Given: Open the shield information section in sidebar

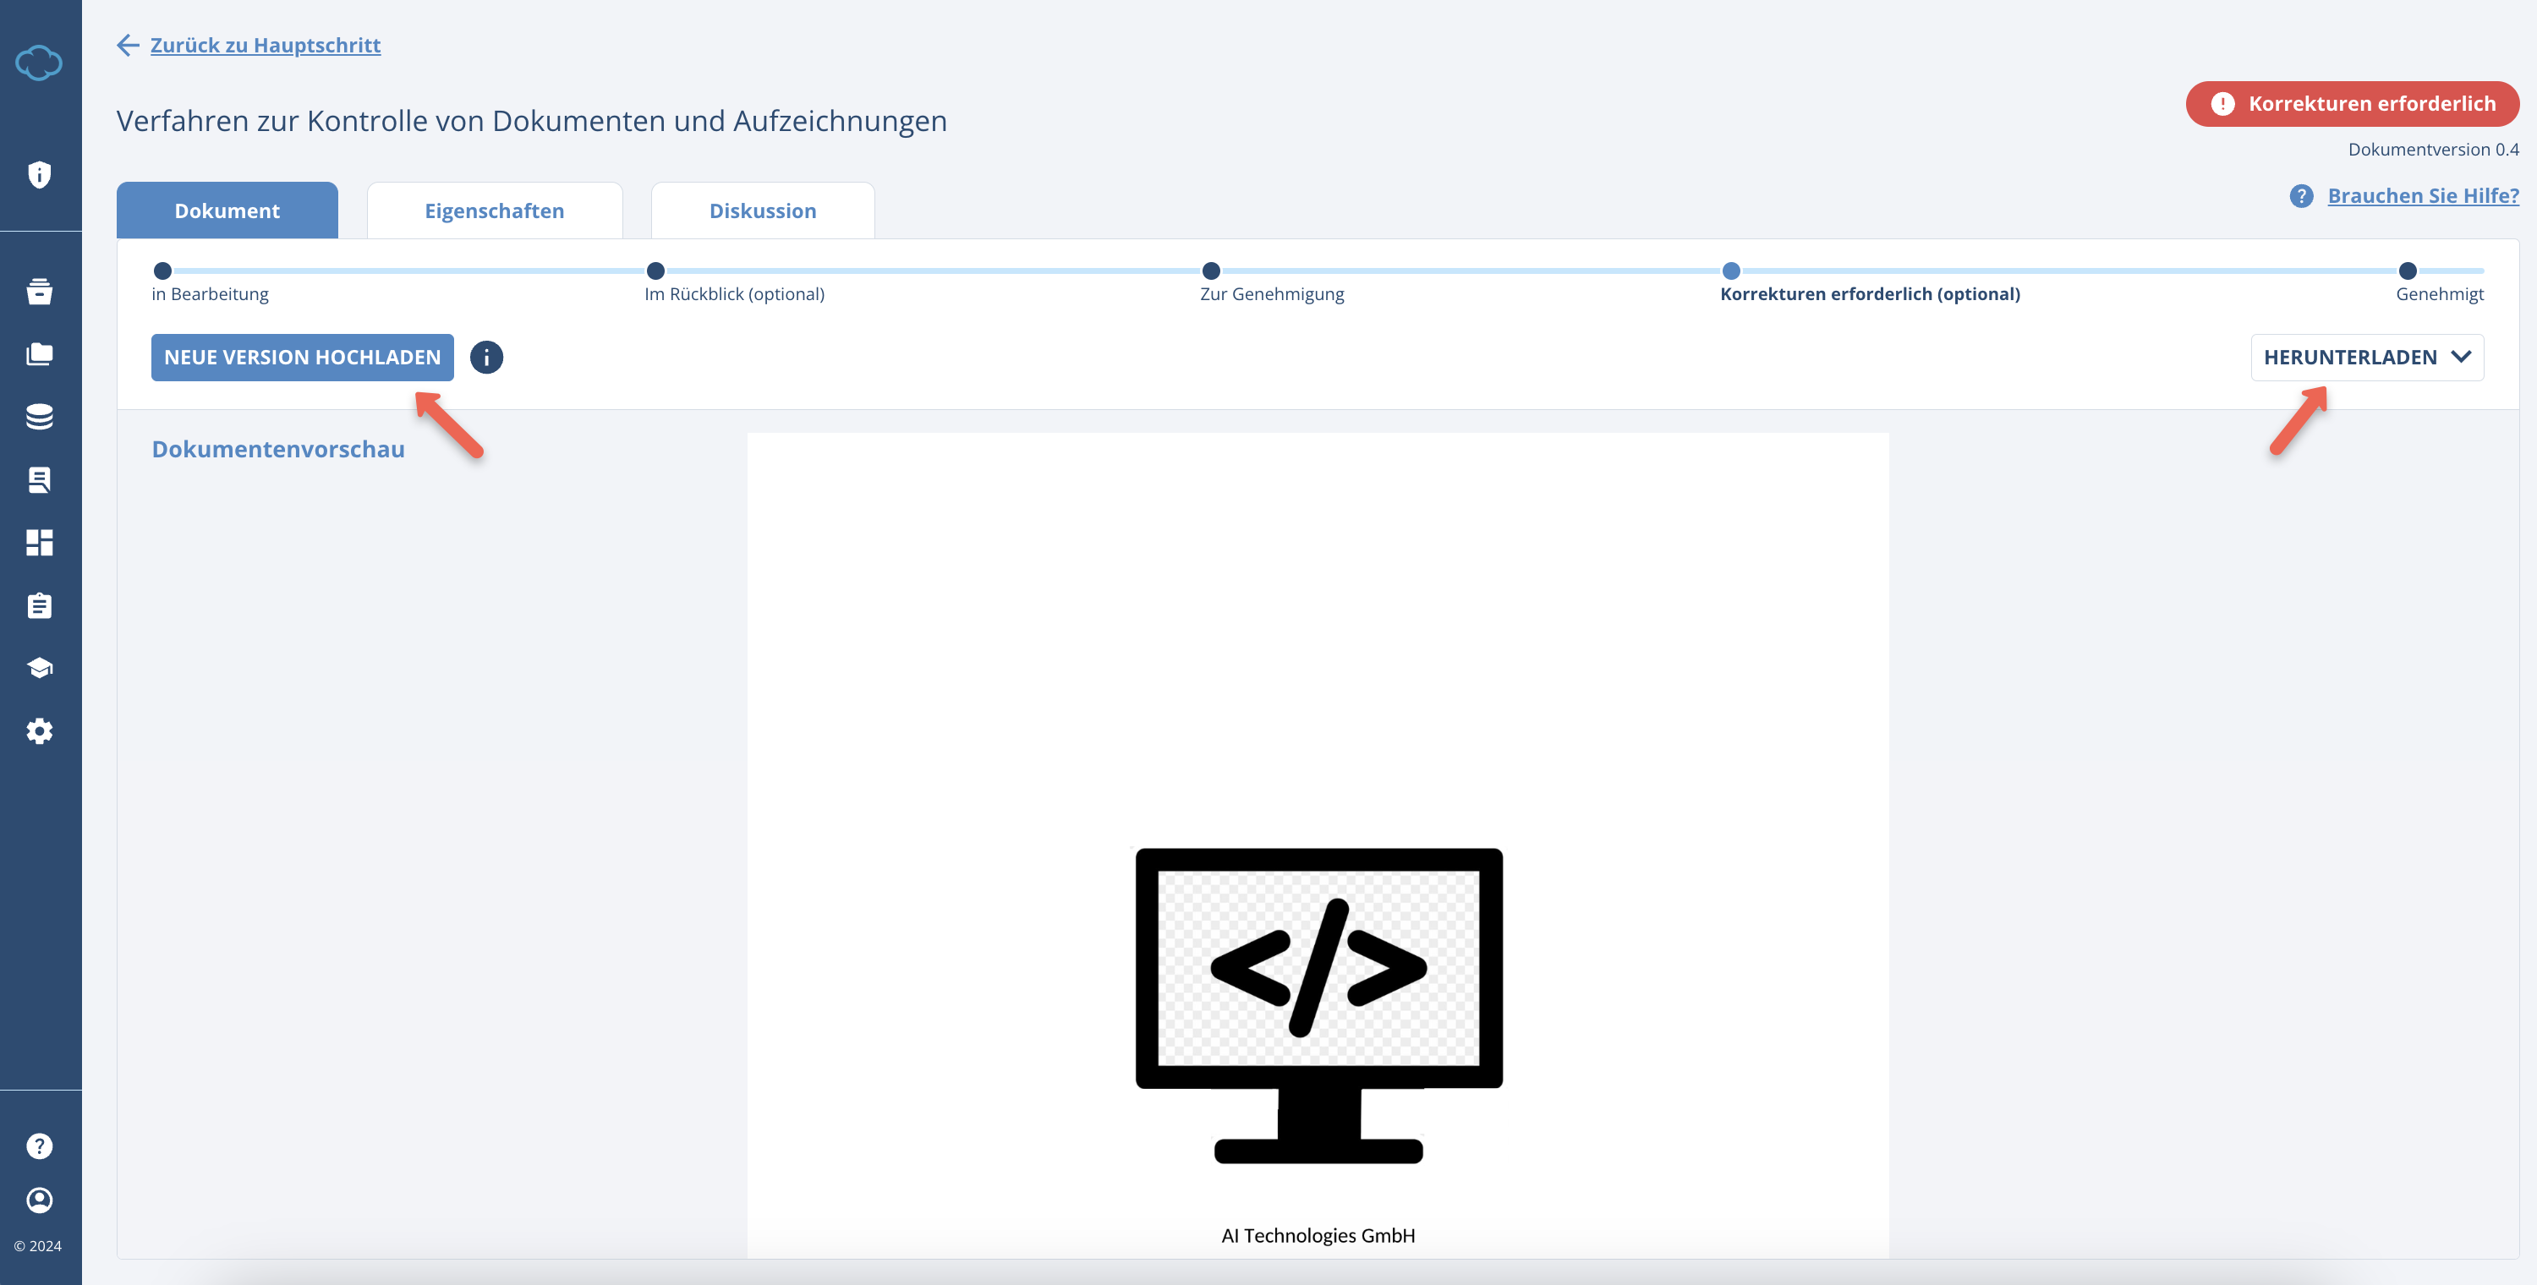Looking at the screenshot, I should (x=40, y=174).
